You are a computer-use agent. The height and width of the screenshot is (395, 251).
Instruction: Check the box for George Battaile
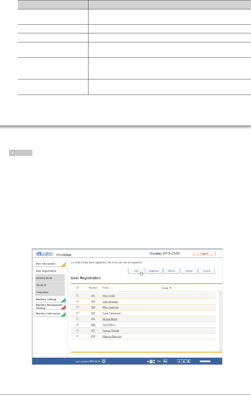[78, 331]
